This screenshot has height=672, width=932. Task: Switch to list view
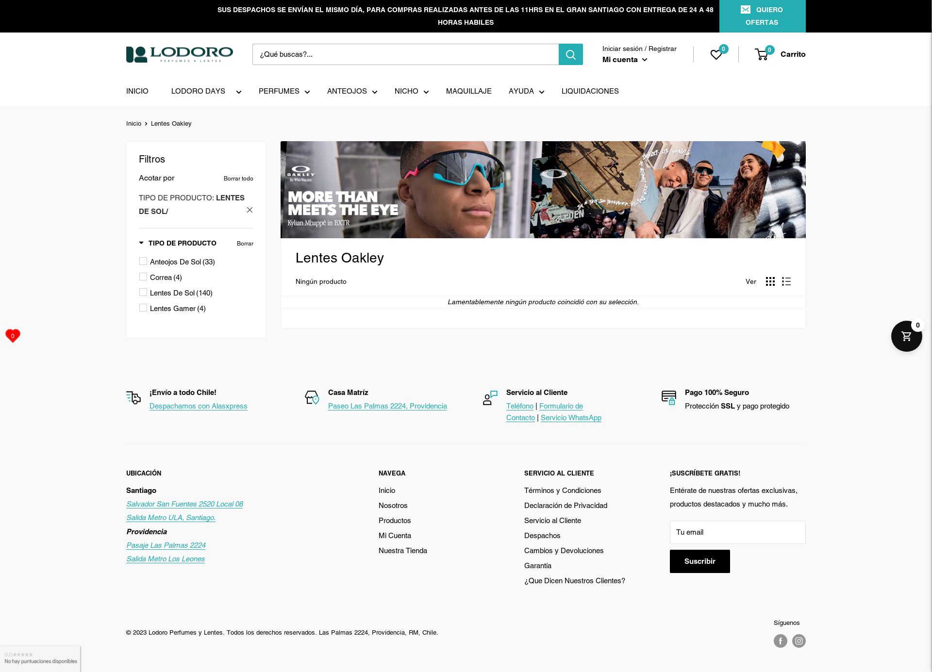pos(786,281)
